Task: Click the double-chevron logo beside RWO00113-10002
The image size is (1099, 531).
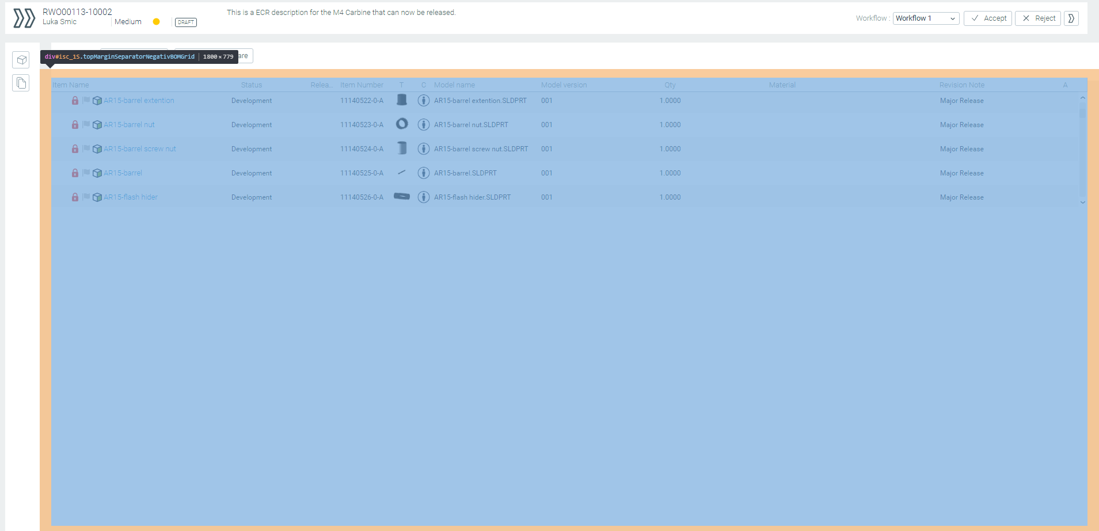Action: (x=24, y=18)
